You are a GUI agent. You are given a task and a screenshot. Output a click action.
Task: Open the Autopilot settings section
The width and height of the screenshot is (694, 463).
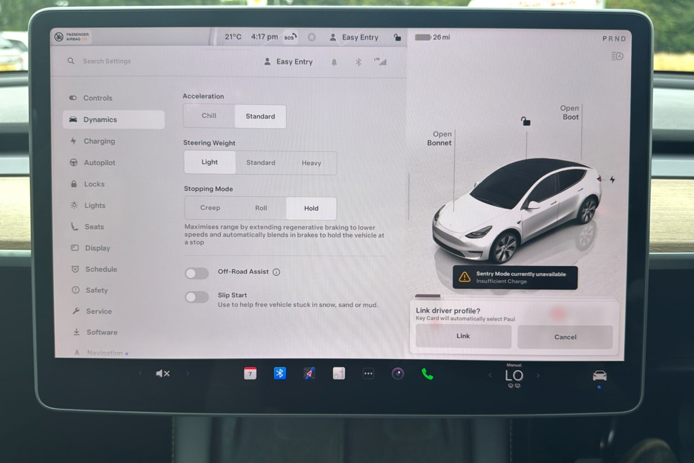(x=93, y=163)
